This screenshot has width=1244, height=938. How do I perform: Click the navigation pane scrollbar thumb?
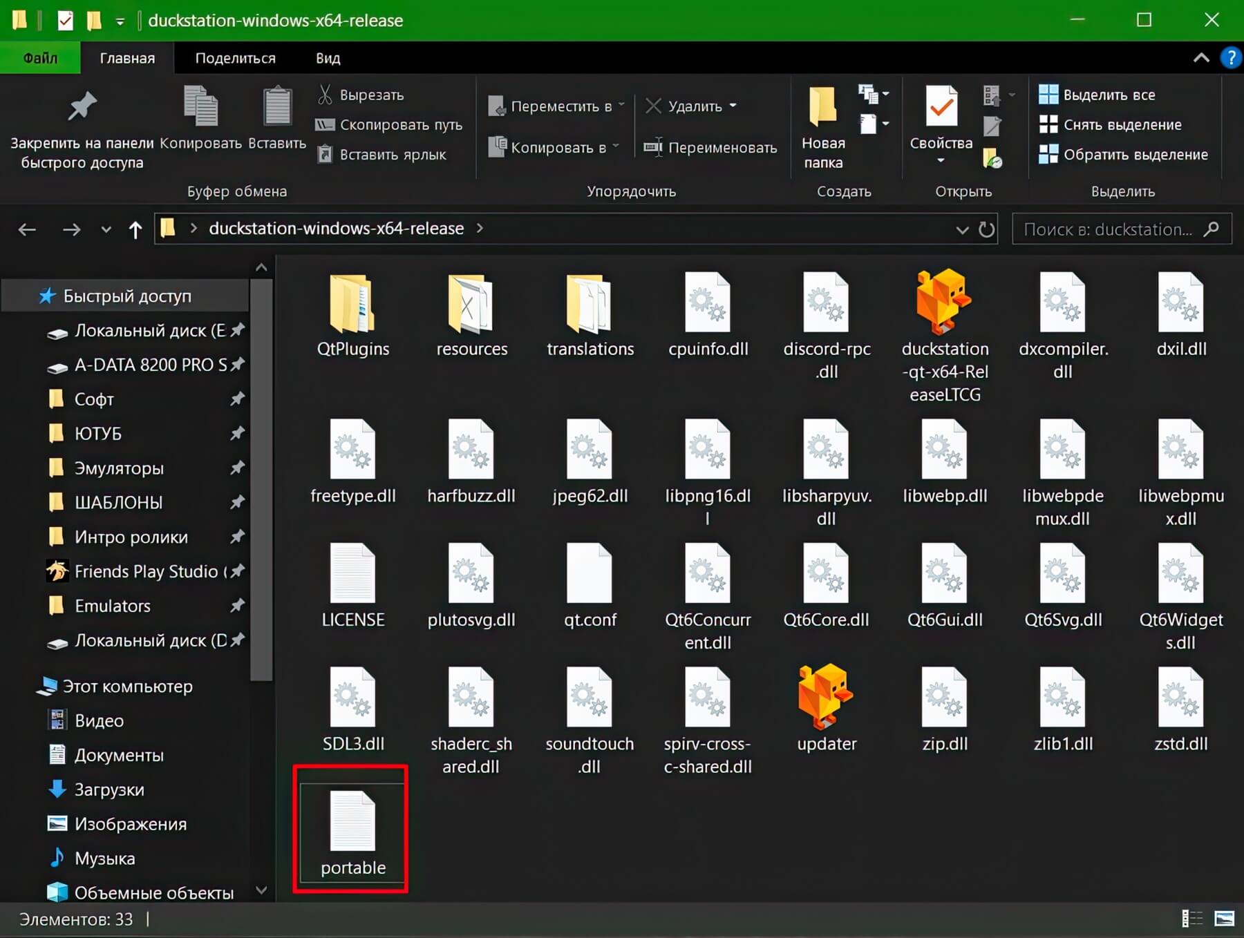(x=261, y=481)
